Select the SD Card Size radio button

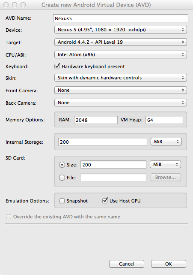click(62, 165)
